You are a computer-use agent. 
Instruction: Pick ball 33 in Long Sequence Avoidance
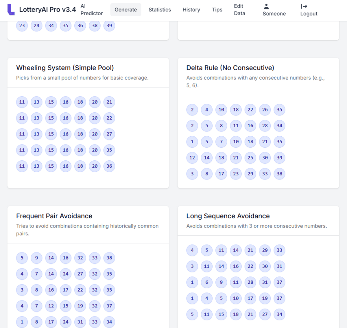click(x=279, y=250)
